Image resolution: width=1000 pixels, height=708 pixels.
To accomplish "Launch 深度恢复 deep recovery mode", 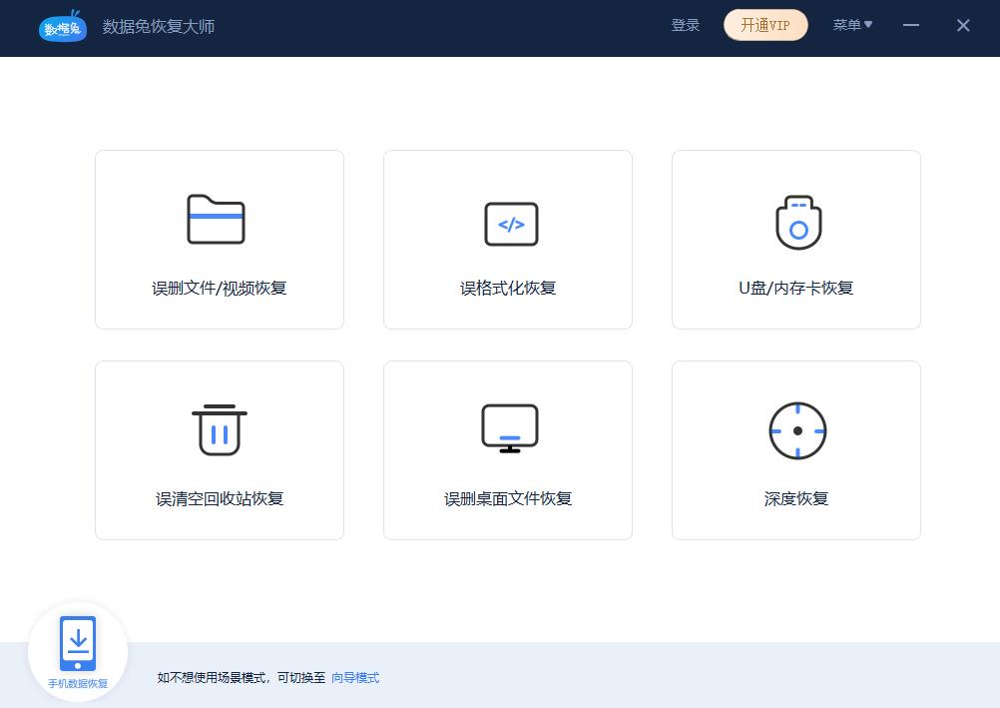I will click(795, 449).
